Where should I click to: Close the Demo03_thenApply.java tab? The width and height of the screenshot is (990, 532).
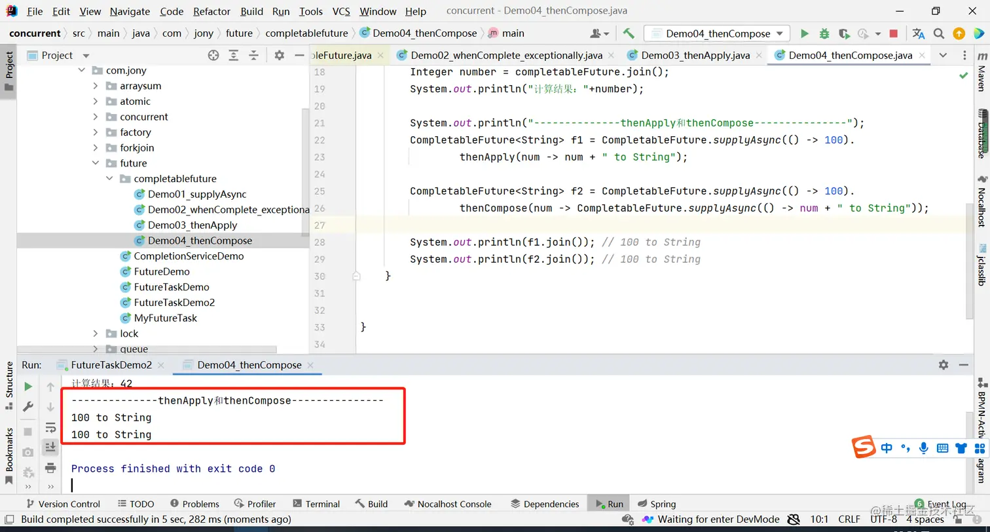[758, 56]
